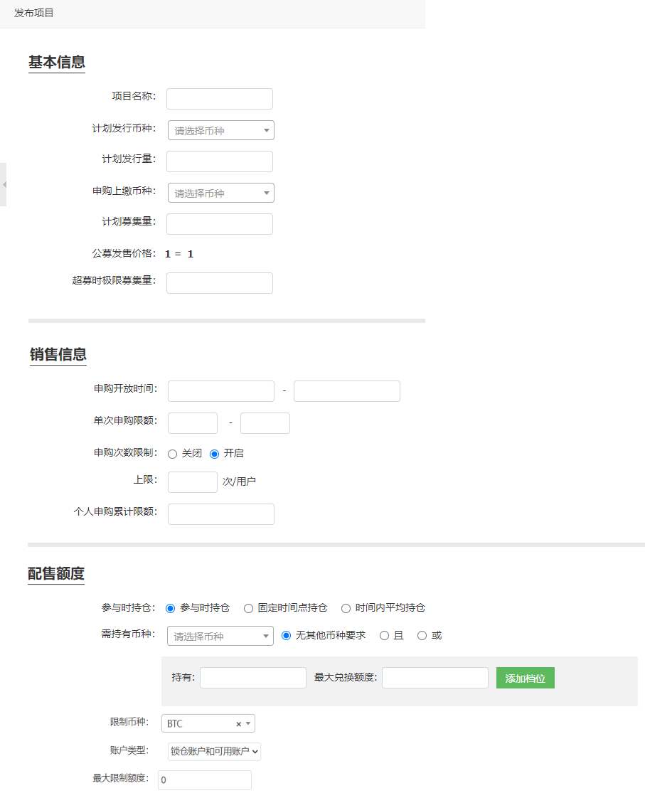The image size is (645, 798).
Task: Select the 无其他币种要求 radio button
Action: pyautogui.click(x=287, y=636)
